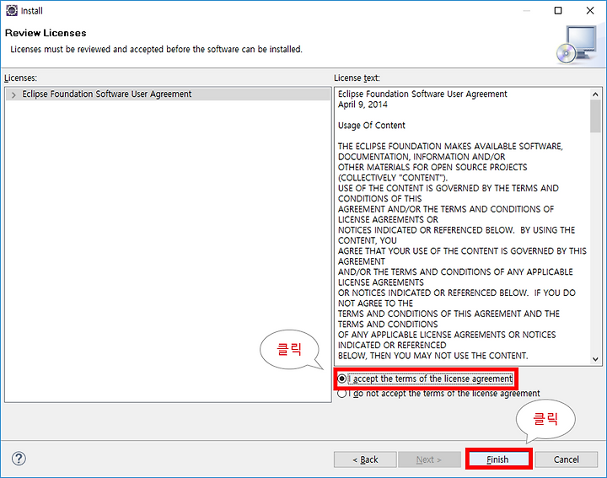The image size is (607, 478).
Task: Click the 'April 9, 2014' date text
Action: 363,105
